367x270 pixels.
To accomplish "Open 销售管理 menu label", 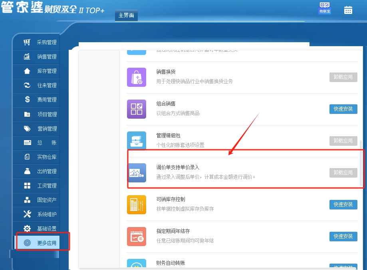I will 47,57.
